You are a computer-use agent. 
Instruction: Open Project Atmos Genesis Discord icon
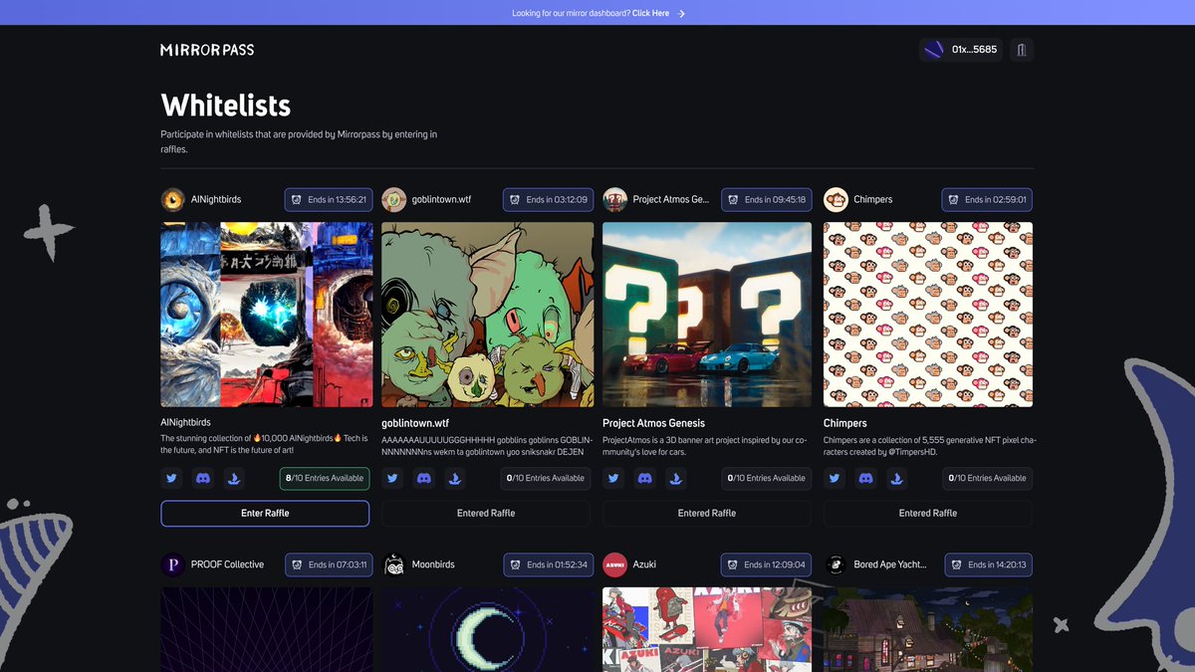(x=645, y=479)
